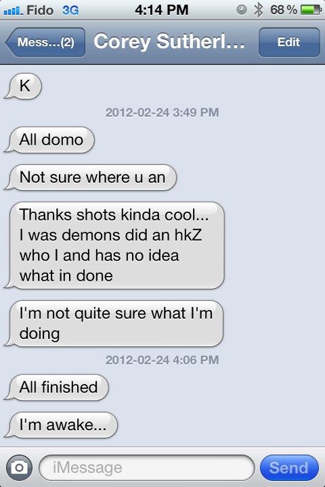325x487 pixels.
Task: Tap the camera icon to attach photo
Action: 19,467
